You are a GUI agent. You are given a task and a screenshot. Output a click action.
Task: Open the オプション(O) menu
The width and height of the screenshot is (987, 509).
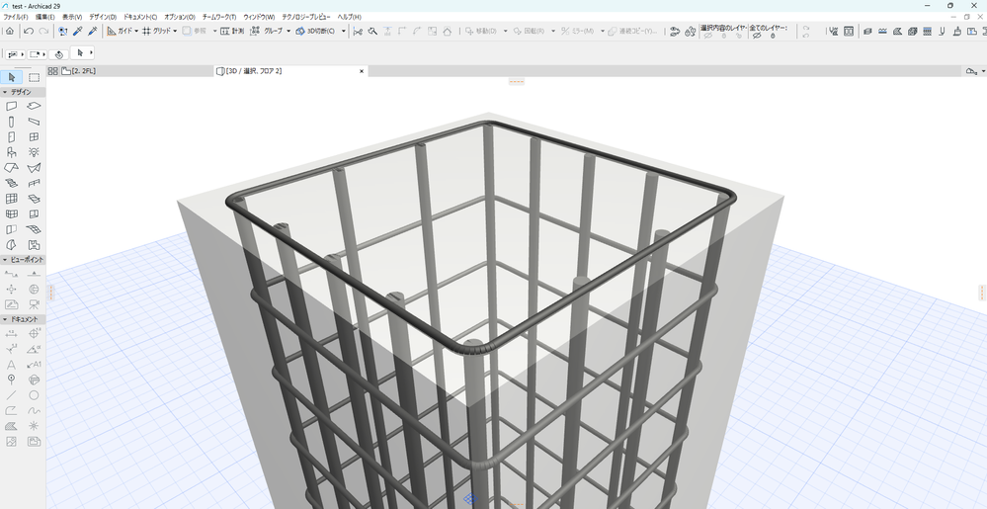[180, 17]
